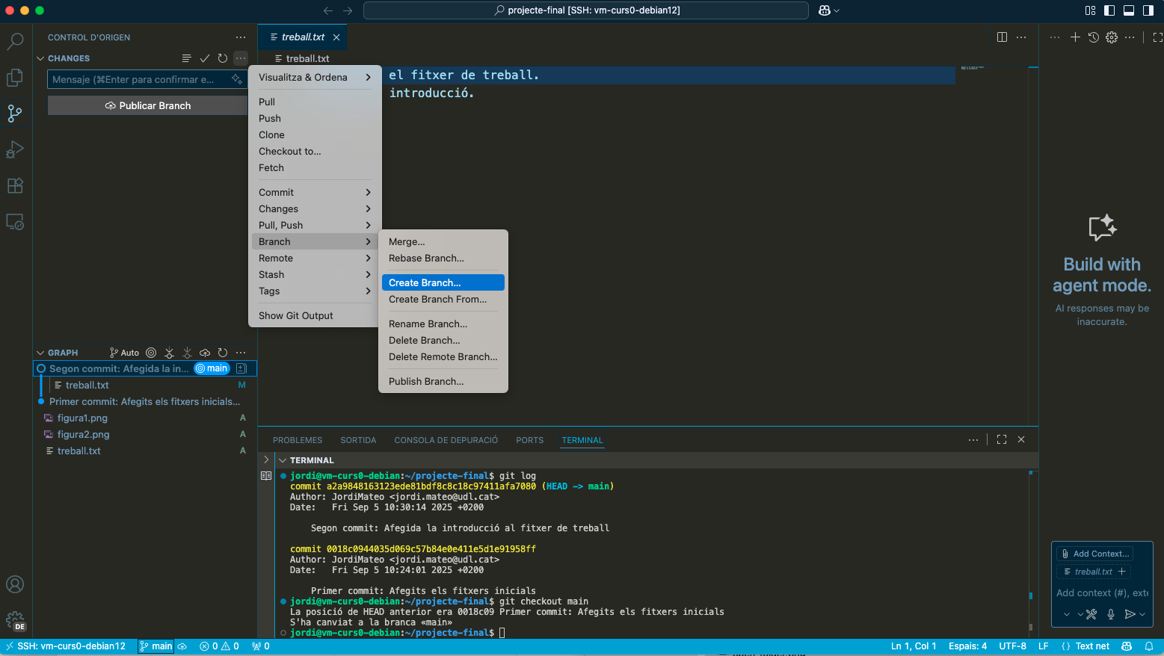Image resolution: width=1164 pixels, height=656 pixels.
Task: Open the Extensions view
Action: (15, 185)
